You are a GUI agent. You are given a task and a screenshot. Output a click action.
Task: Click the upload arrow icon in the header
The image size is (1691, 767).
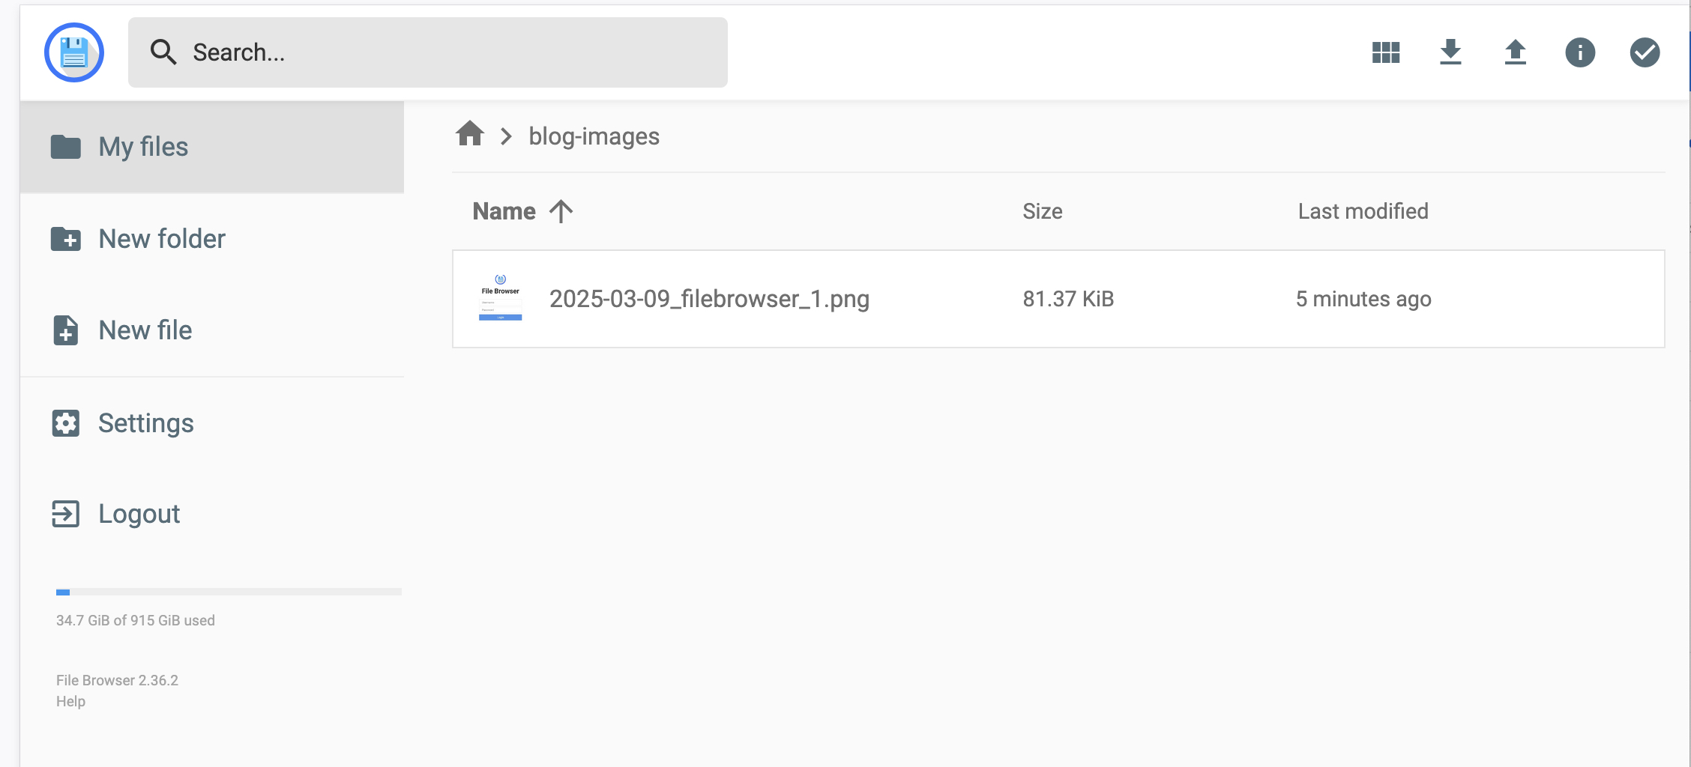click(1515, 52)
